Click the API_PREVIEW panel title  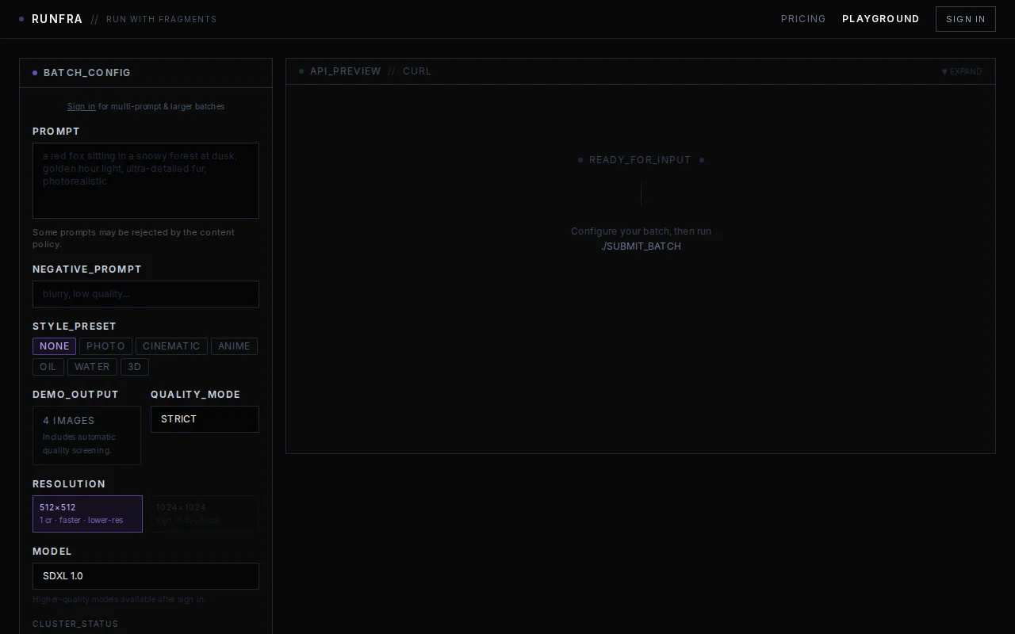click(345, 71)
